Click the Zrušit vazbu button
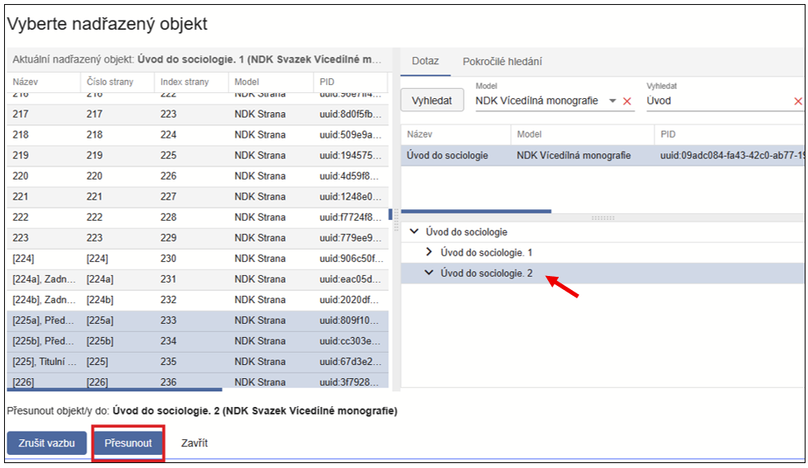 [x=46, y=443]
